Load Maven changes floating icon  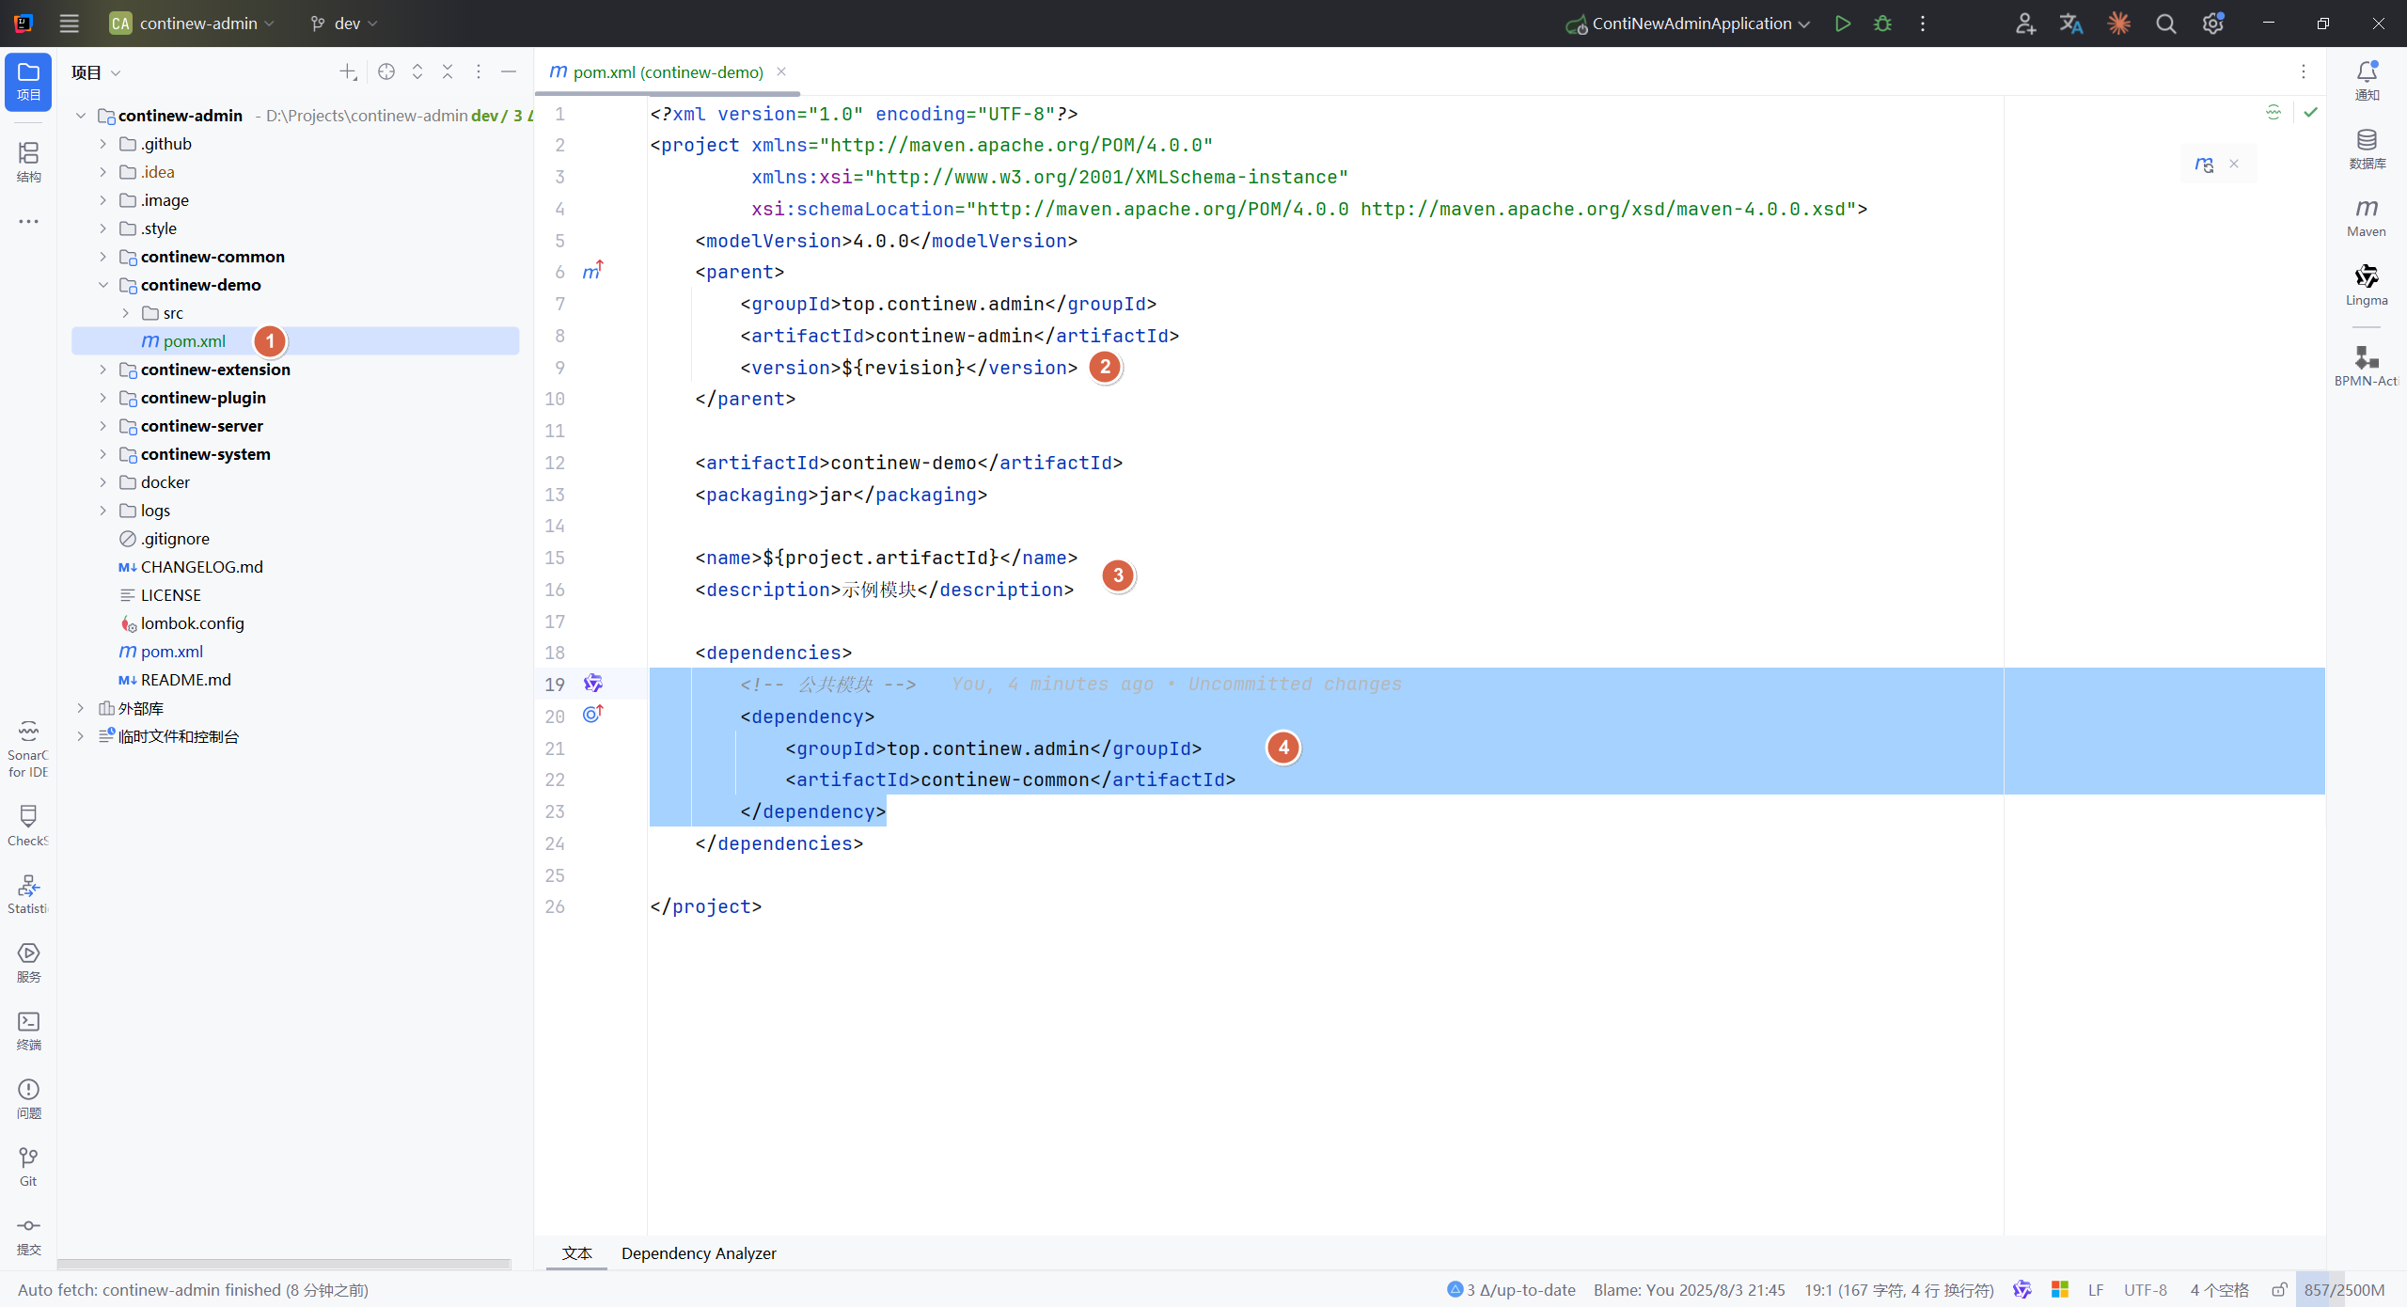2205,164
